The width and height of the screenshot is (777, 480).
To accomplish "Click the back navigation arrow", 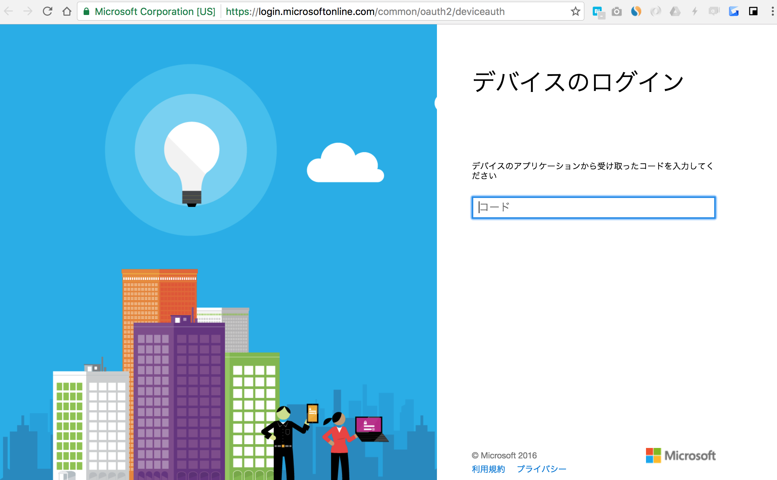I will [x=9, y=11].
